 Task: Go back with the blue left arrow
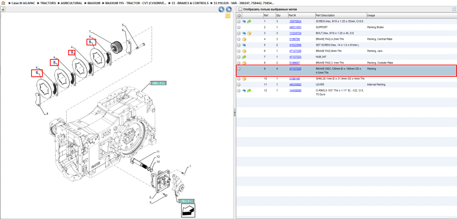tap(222, 9)
